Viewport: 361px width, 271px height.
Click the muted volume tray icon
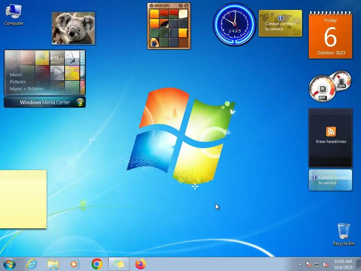pyautogui.click(x=325, y=264)
